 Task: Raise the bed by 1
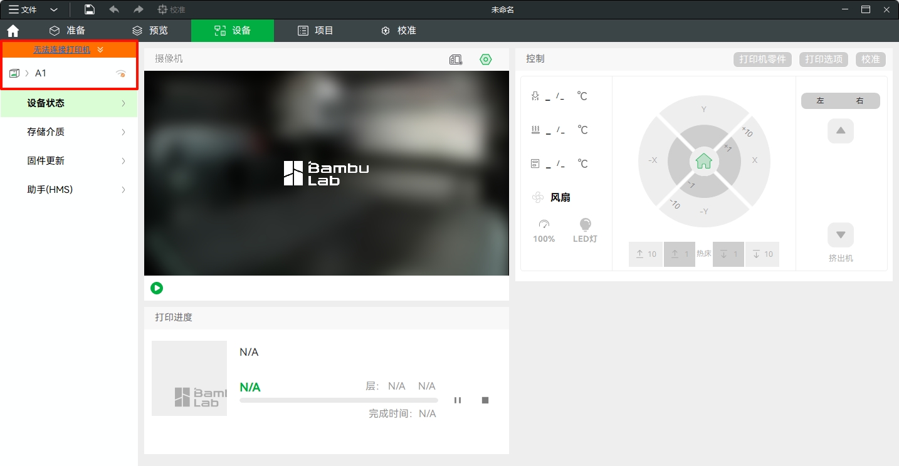point(680,254)
